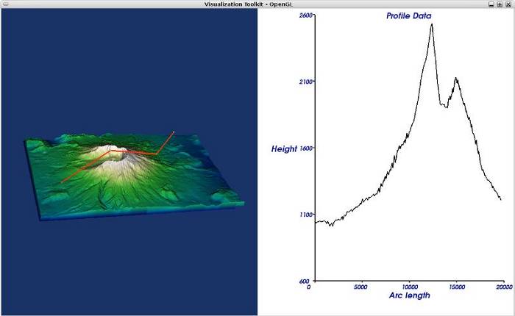This screenshot has width=515, height=316.
Task: Click the window menu icon in title bar
Action: click(x=6, y=4)
